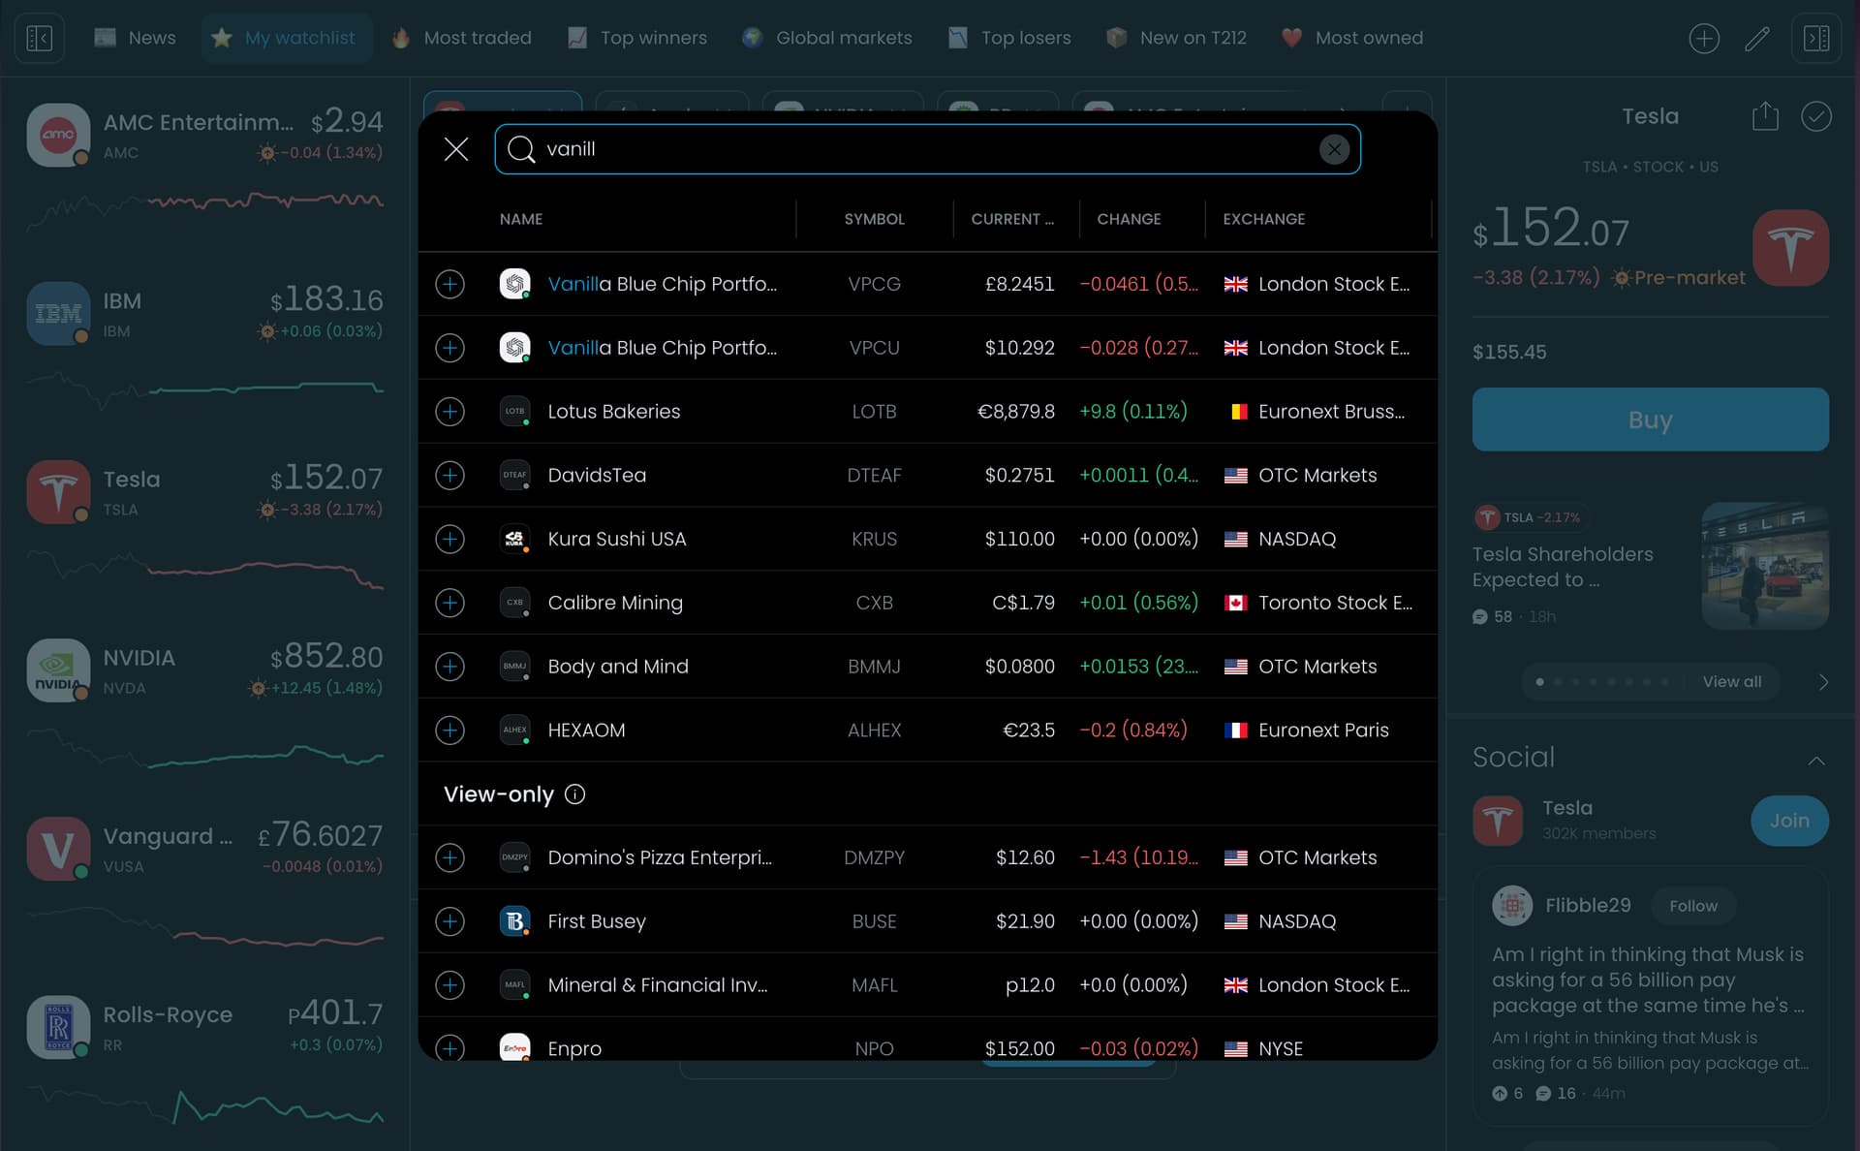1860x1151 pixels.
Task: Collapse the Social section
Action: [1816, 761]
